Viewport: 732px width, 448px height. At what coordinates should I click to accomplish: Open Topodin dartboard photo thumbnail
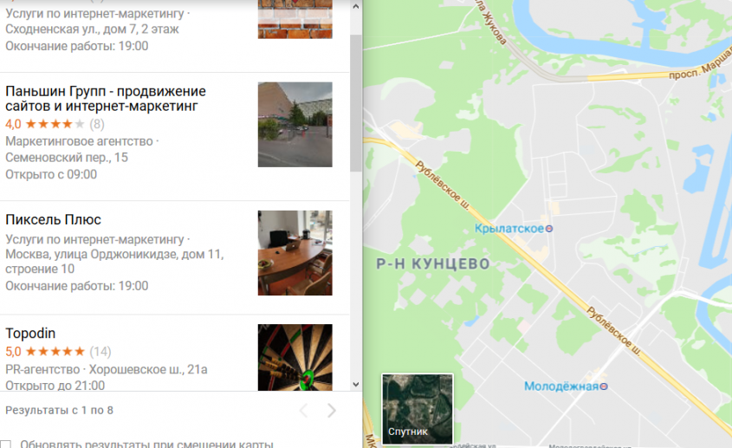point(295,357)
